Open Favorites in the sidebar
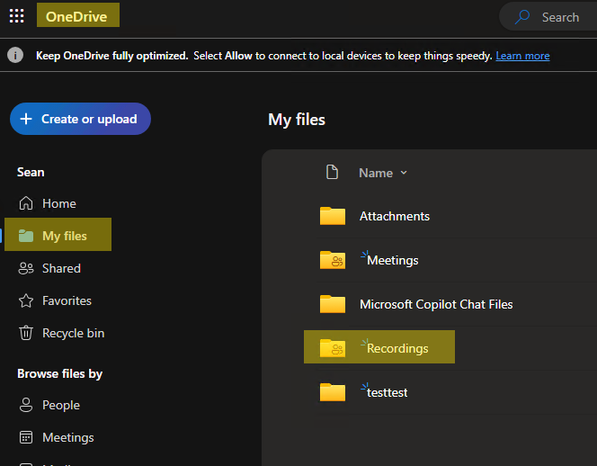The image size is (597, 466). pyautogui.click(x=67, y=300)
